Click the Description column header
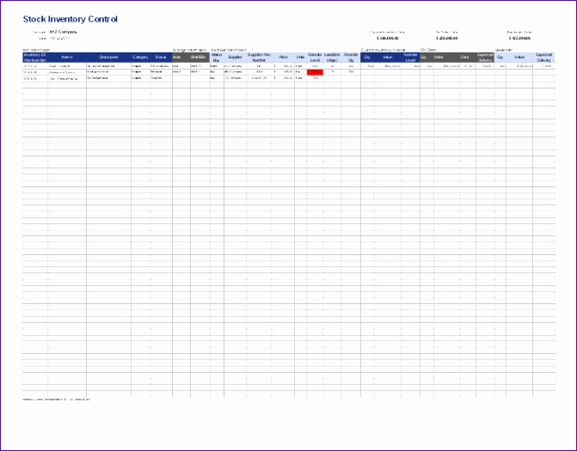This screenshot has height=451, width=577. coord(108,57)
